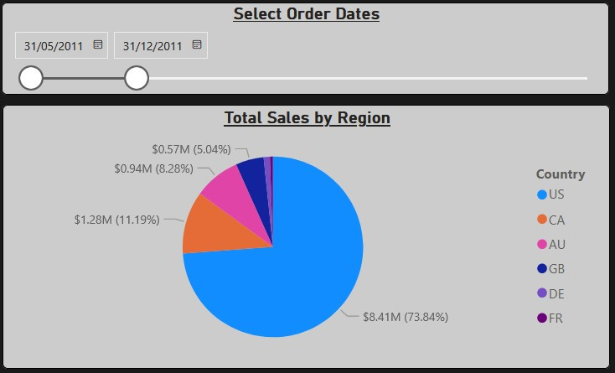Click the start date field 31/05/2011
This screenshot has height=373, width=615.
point(54,46)
